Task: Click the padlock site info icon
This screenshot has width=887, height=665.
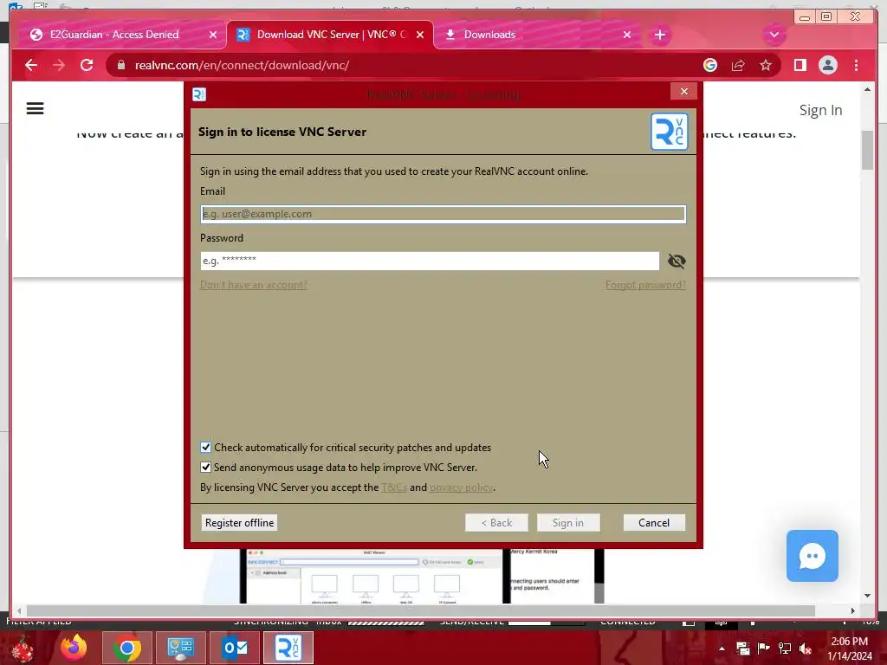Action: point(121,65)
